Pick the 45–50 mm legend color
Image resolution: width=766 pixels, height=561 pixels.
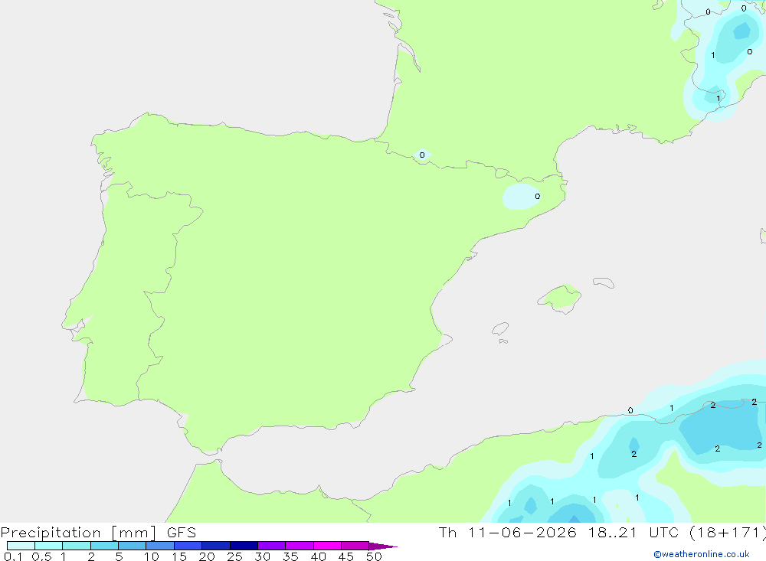(355, 546)
